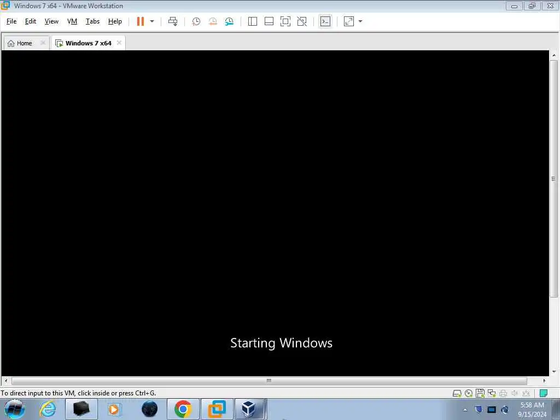Viewport: 560px width, 420px height.
Task: Click the CD/DVD drive status icon
Action: pos(469,394)
